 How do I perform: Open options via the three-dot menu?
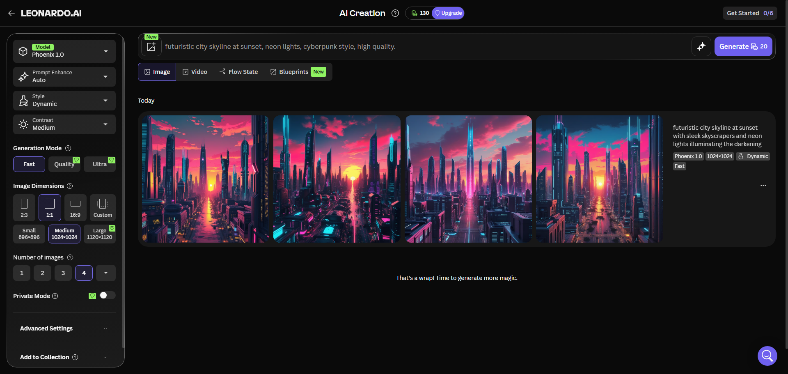(x=763, y=185)
